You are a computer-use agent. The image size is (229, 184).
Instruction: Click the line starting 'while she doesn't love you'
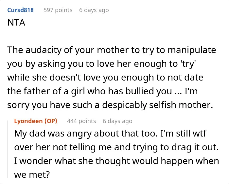(105, 78)
